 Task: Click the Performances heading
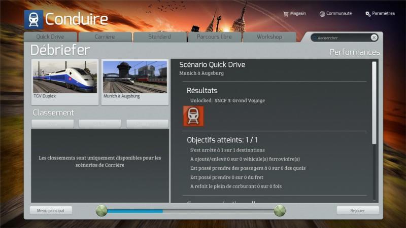coord(354,52)
